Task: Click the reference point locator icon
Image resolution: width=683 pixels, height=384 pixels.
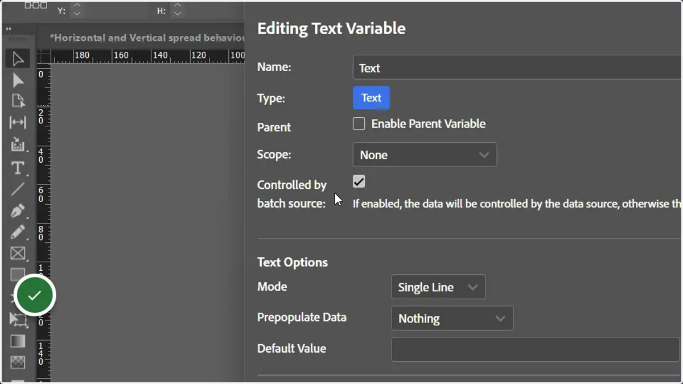Action: click(x=36, y=5)
